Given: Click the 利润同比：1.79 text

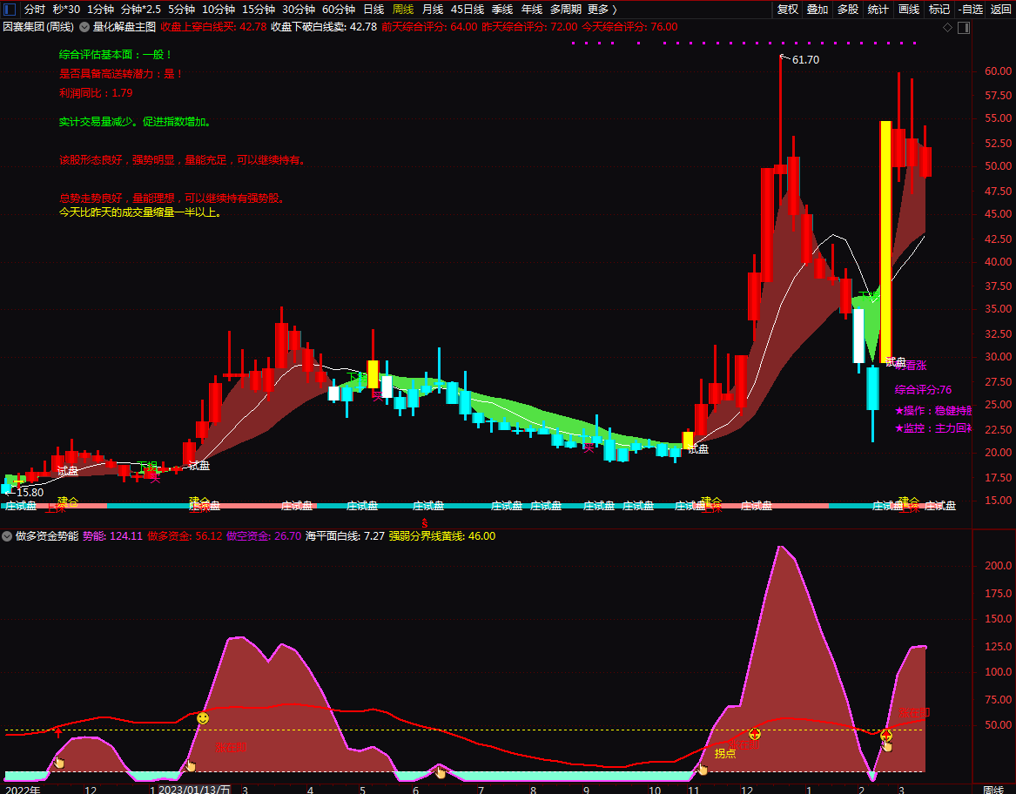Looking at the screenshot, I should point(96,92).
